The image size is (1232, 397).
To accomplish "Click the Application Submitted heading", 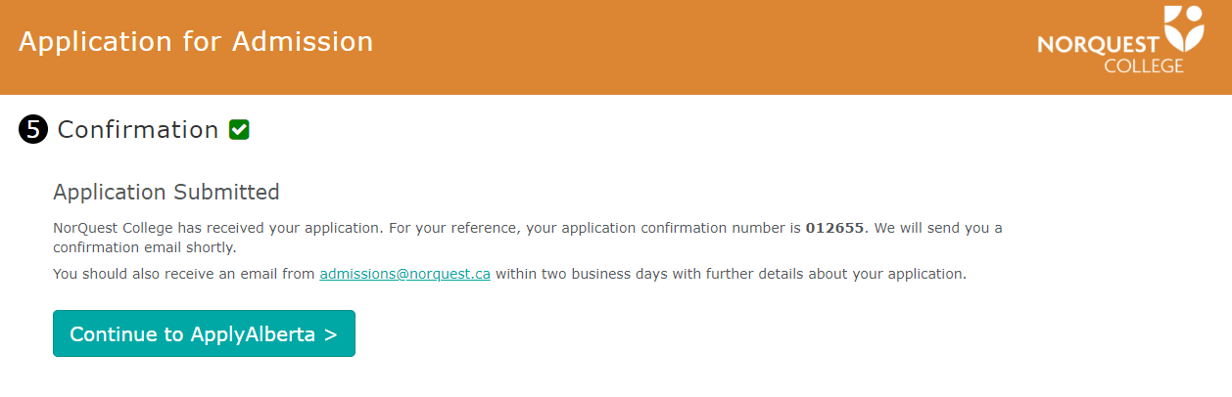I will [x=166, y=192].
